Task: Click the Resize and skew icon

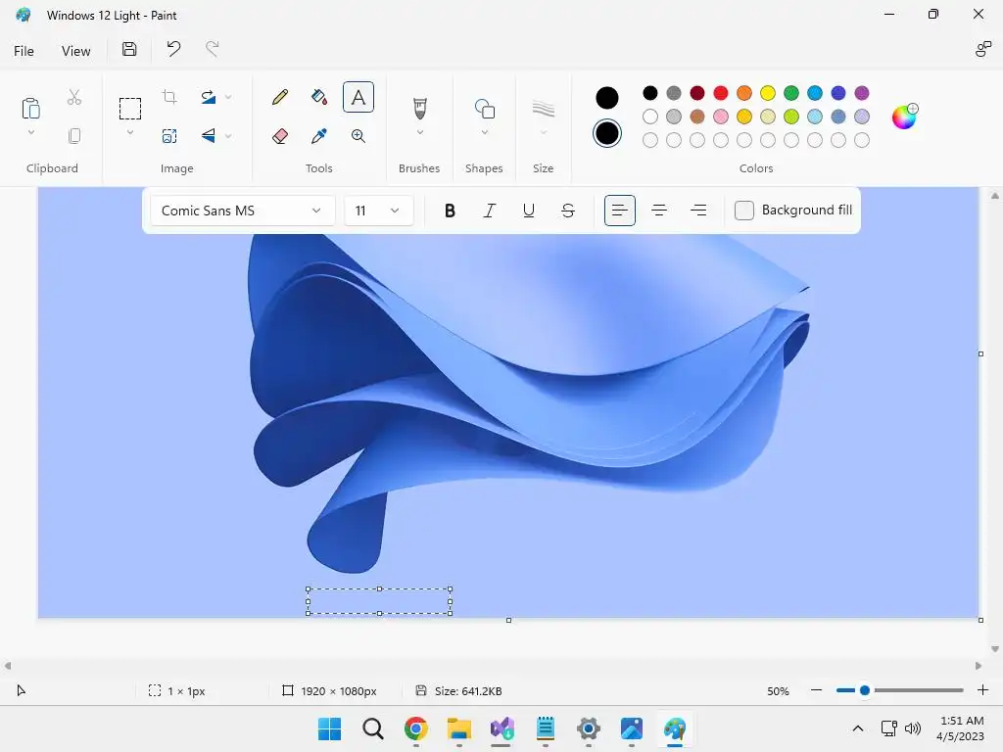Action: tap(169, 135)
